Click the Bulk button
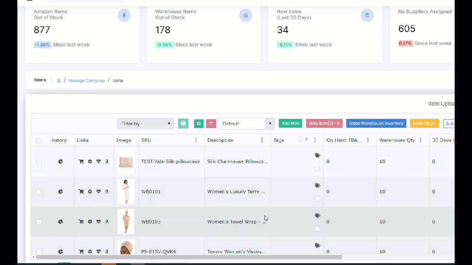Viewport: 472px width, 265px height. click(449, 124)
